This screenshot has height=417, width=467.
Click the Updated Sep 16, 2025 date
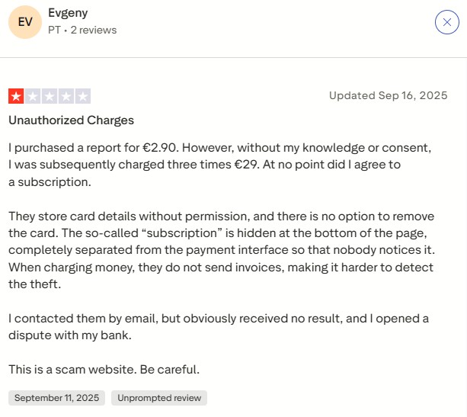(388, 95)
